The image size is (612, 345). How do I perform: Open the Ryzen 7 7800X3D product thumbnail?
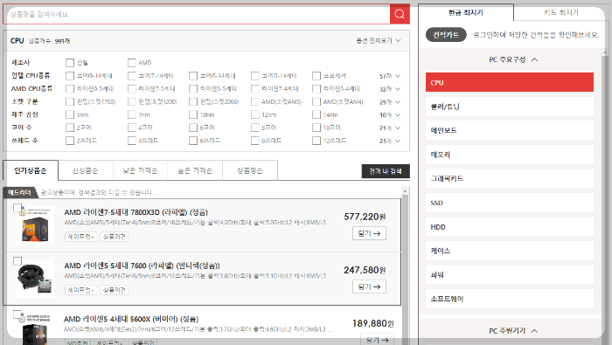click(35, 225)
